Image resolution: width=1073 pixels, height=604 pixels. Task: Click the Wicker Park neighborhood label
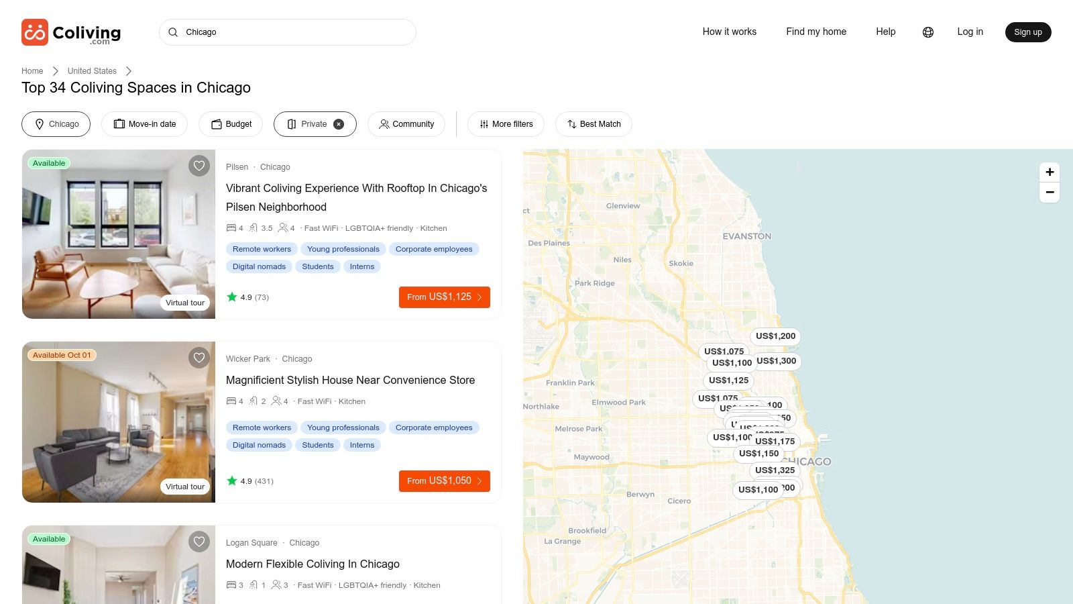[248, 359]
